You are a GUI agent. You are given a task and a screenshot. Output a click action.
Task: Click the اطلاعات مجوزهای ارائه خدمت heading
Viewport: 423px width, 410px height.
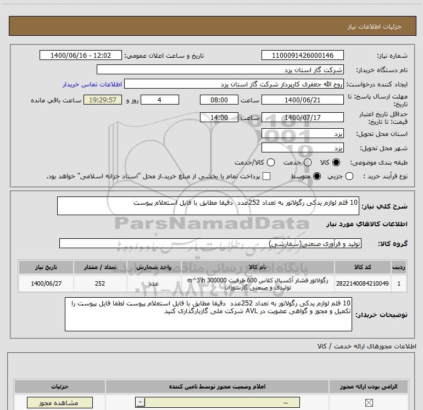click(x=366, y=346)
